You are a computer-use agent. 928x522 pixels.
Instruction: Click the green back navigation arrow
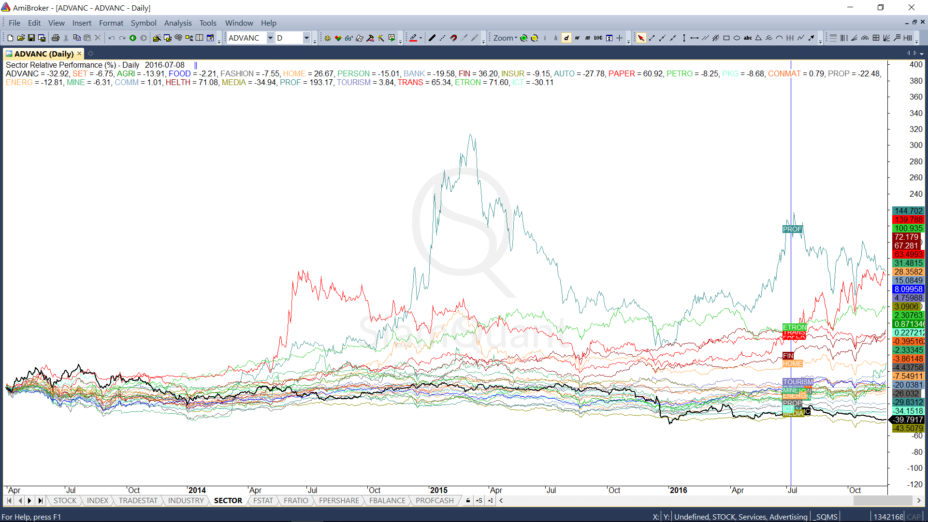pos(133,38)
